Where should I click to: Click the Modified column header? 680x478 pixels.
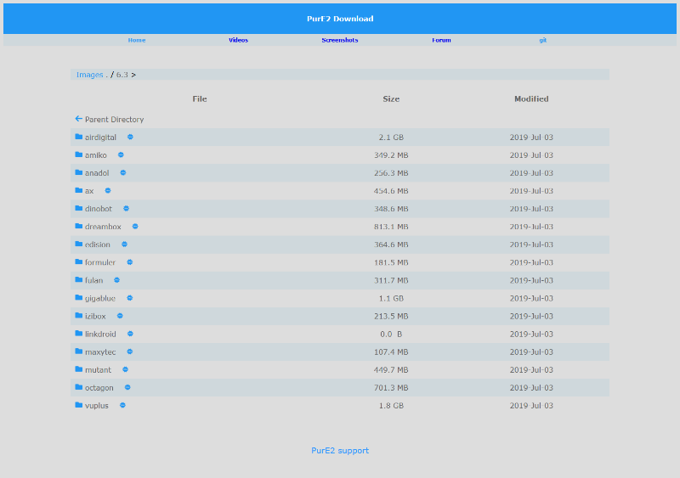tap(531, 98)
